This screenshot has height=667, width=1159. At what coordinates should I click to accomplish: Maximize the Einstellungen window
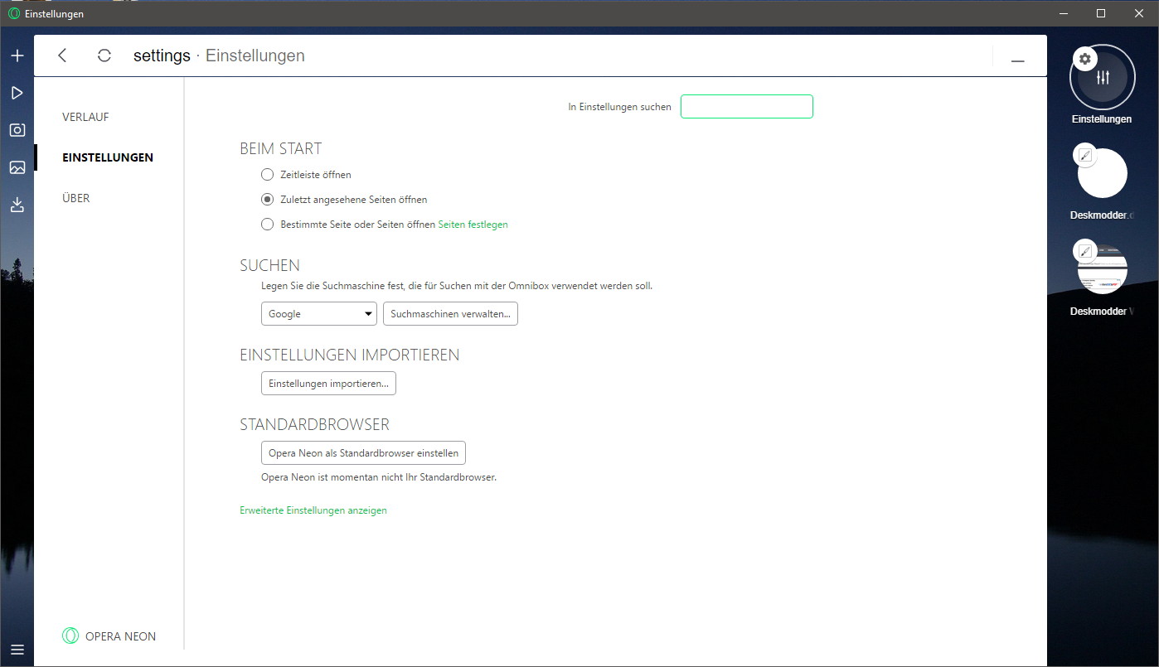pos(1101,13)
